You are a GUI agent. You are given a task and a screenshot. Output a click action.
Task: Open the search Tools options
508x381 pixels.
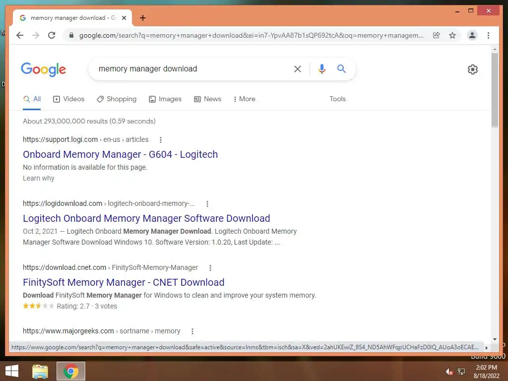tap(337, 99)
